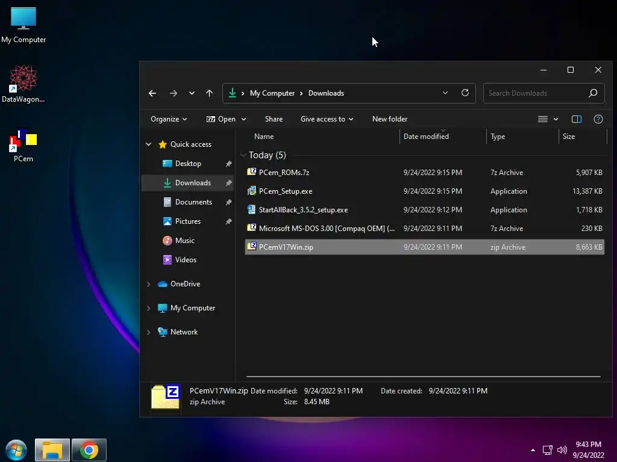This screenshot has height=462, width=617.
Task: Select PCemV17Win.zip file row
Action: (424, 247)
